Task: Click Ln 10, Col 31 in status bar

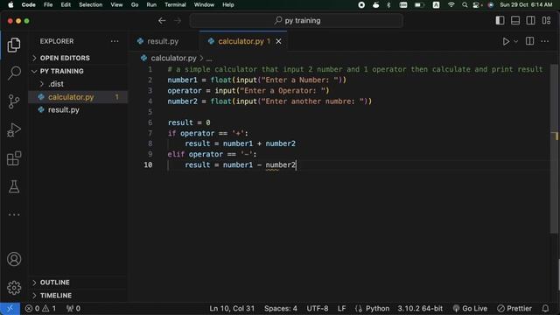Action: pos(232,308)
